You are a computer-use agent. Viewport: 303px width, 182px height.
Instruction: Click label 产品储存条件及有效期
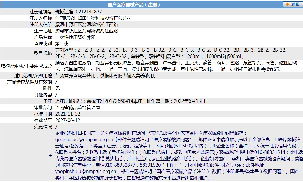click(30, 82)
